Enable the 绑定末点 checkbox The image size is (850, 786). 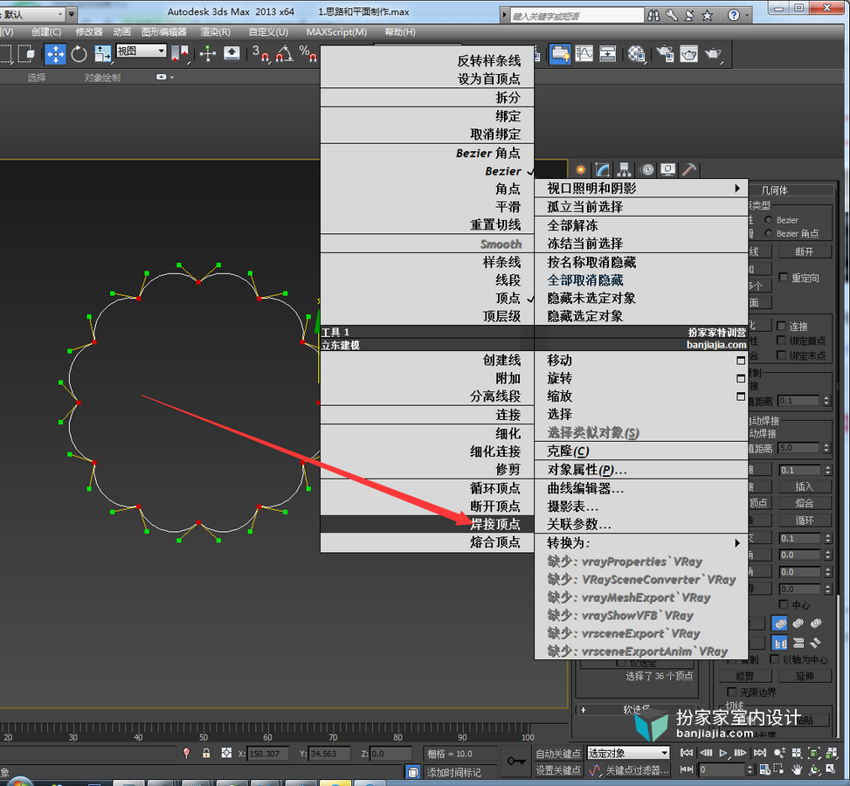[781, 355]
